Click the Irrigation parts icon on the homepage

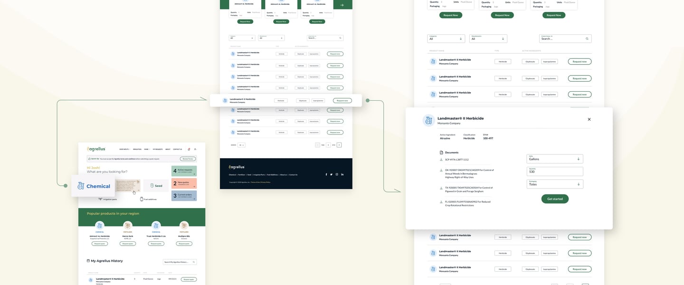click(x=100, y=199)
